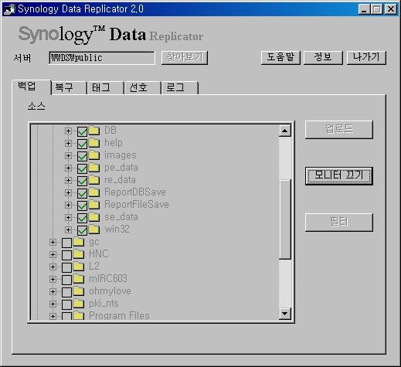Uncheck the DB folder checkbox
This screenshot has width=401, height=367.
[x=82, y=131]
